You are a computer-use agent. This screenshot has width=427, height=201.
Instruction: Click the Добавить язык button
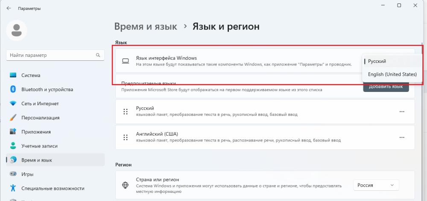386,87
